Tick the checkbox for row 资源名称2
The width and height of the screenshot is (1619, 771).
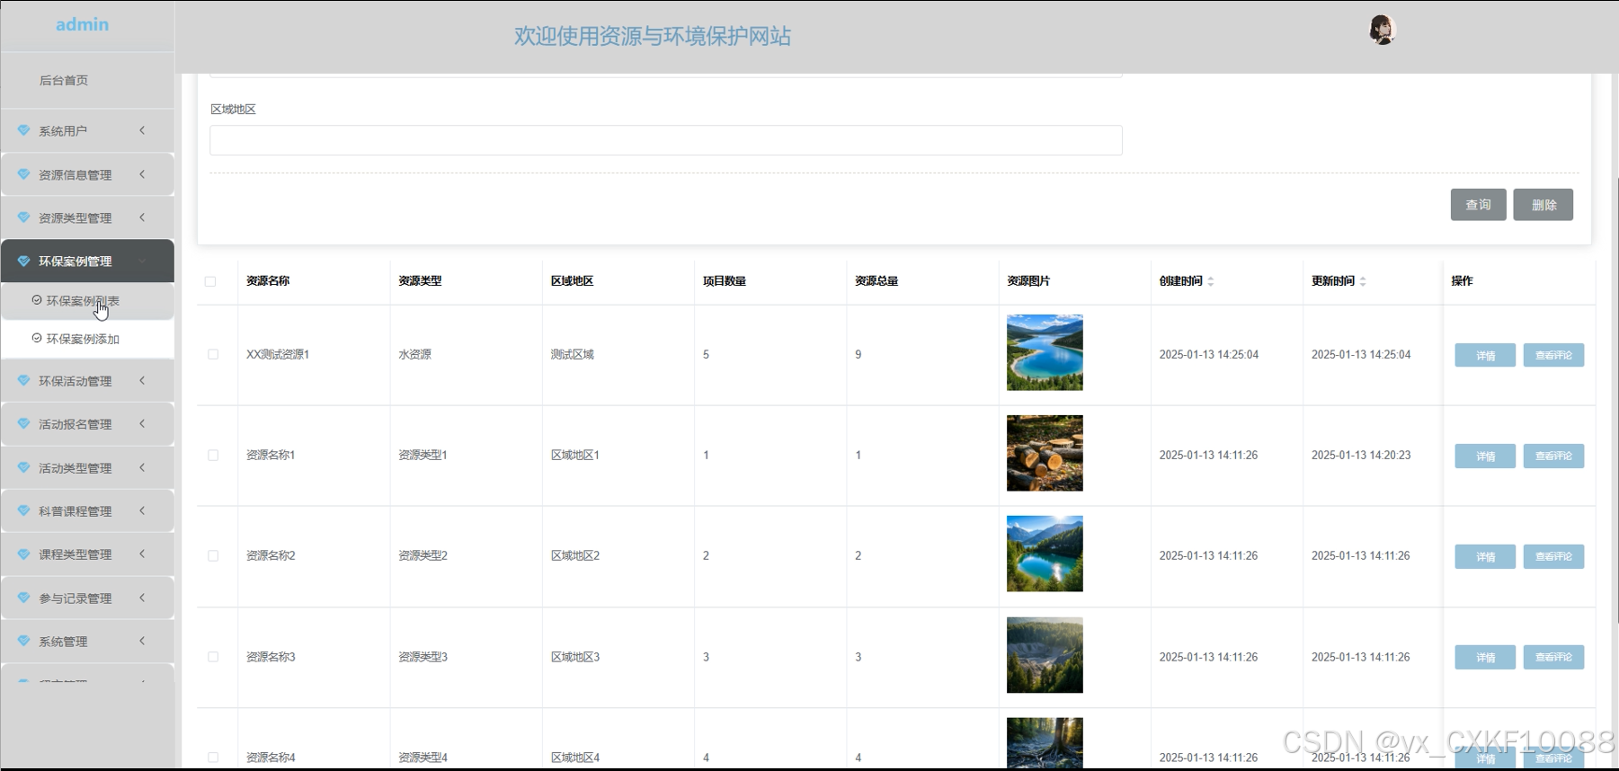pyautogui.click(x=213, y=555)
